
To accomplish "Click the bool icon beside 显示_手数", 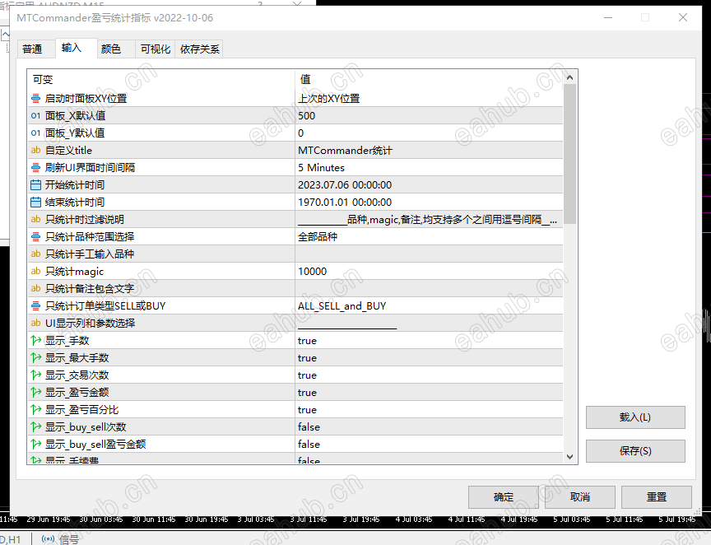I will click(x=36, y=340).
